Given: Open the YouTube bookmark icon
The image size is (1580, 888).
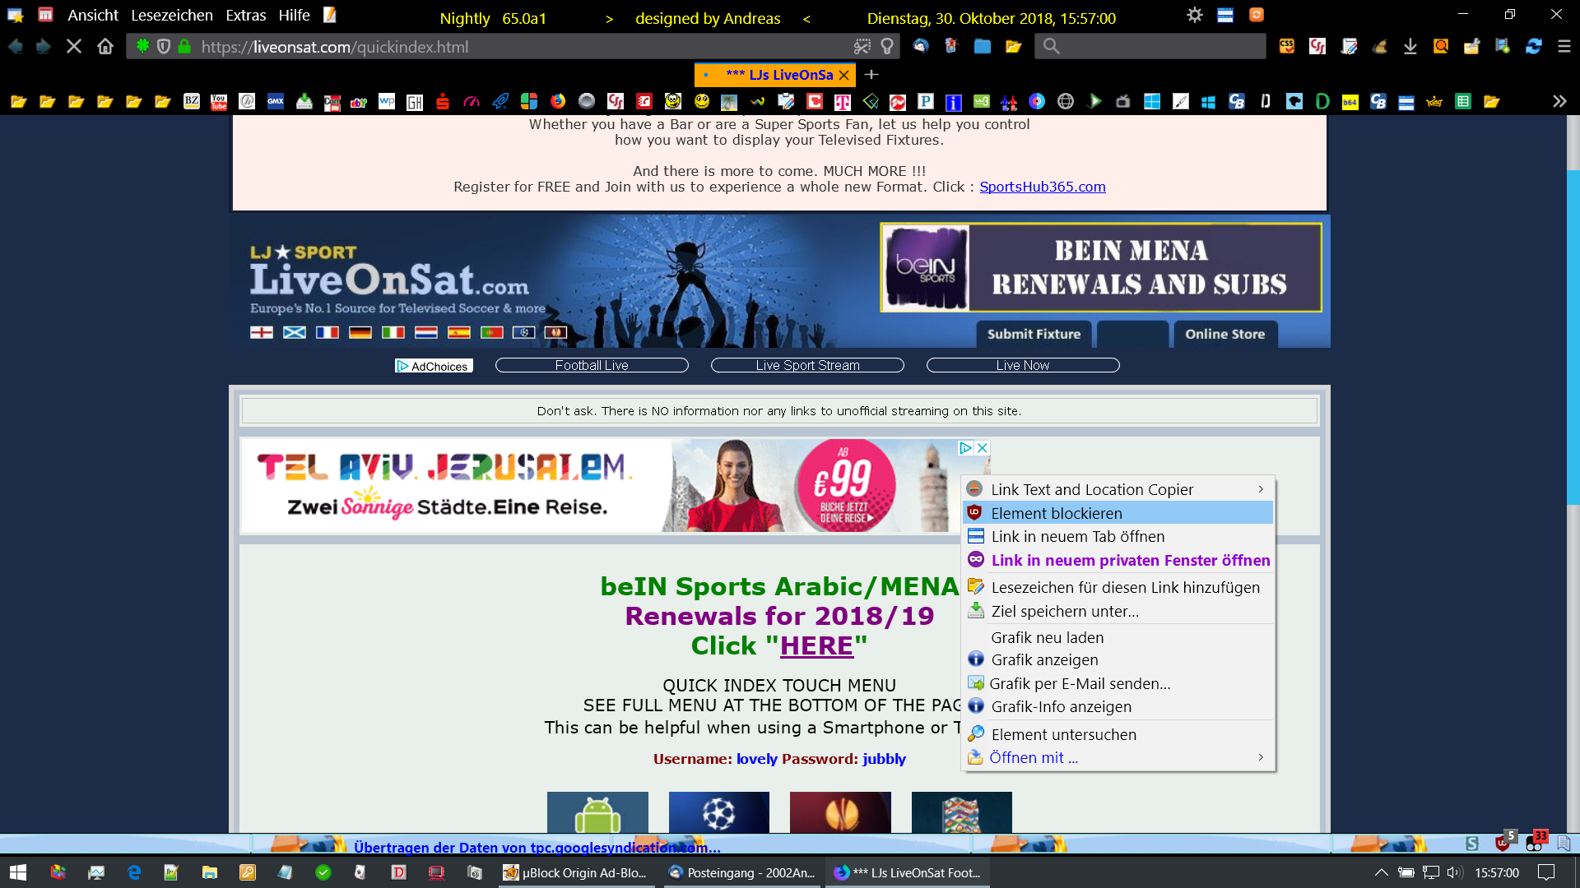Looking at the screenshot, I should tap(219, 101).
